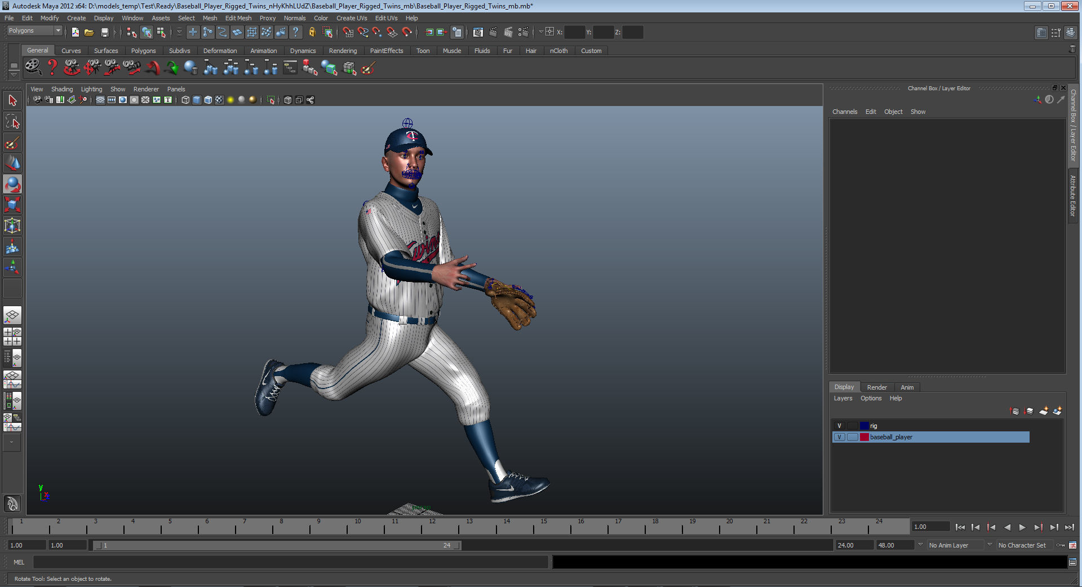Open the Polygons menu set dropdown
This screenshot has width=1082, height=587.
pyautogui.click(x=34, y=31)
